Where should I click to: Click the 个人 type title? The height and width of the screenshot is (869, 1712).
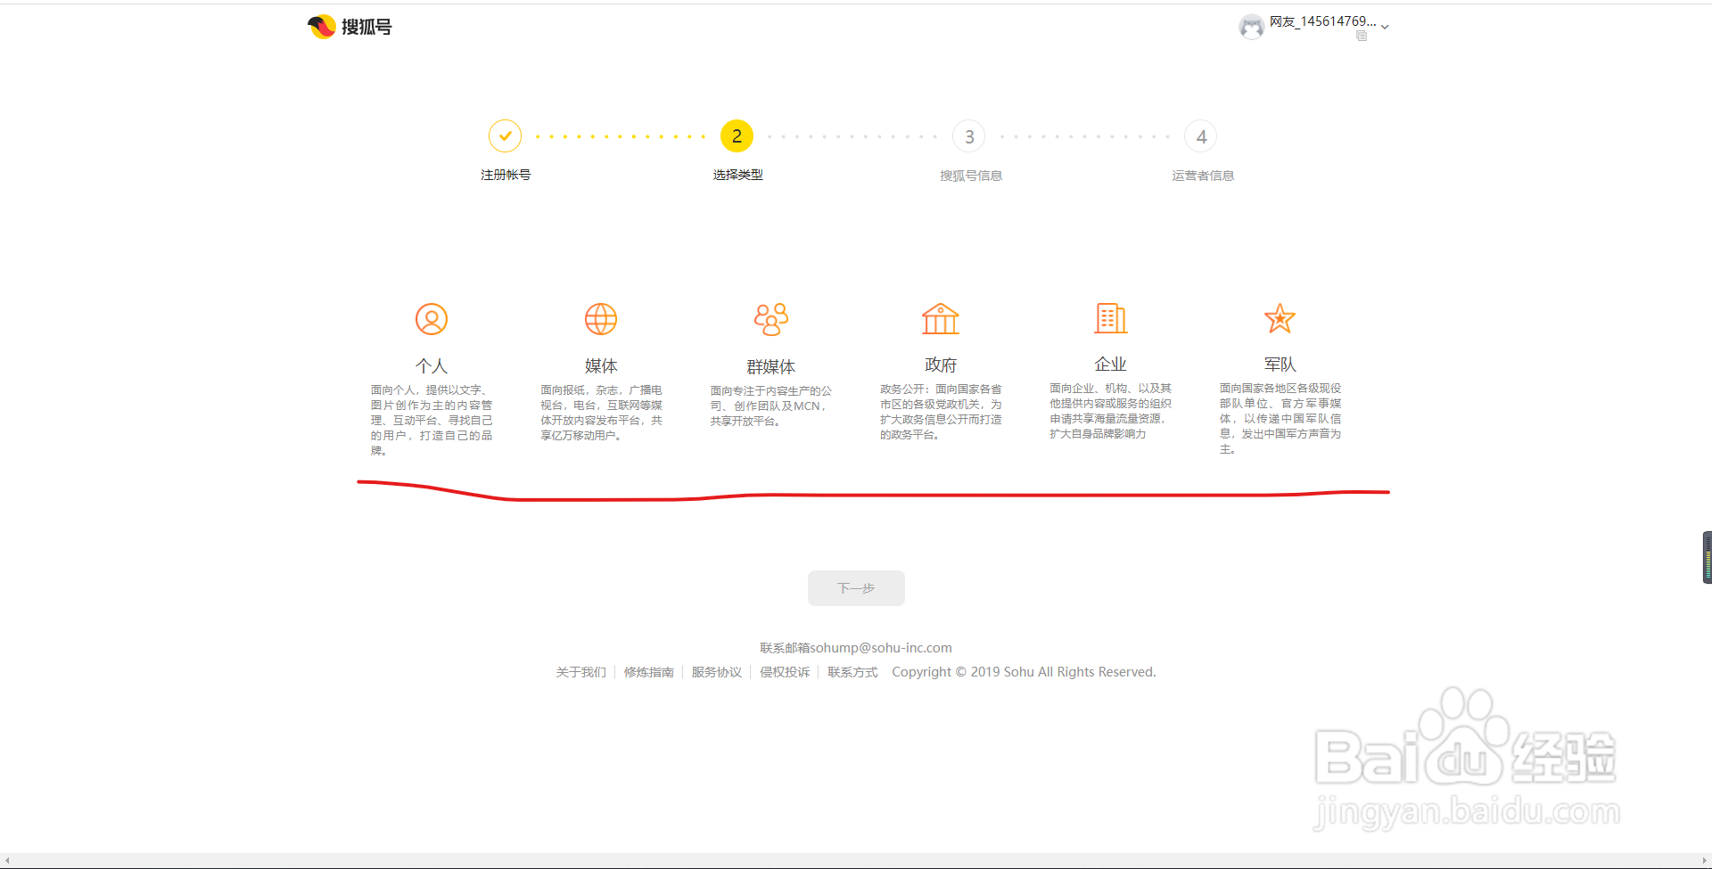(432, 366)
